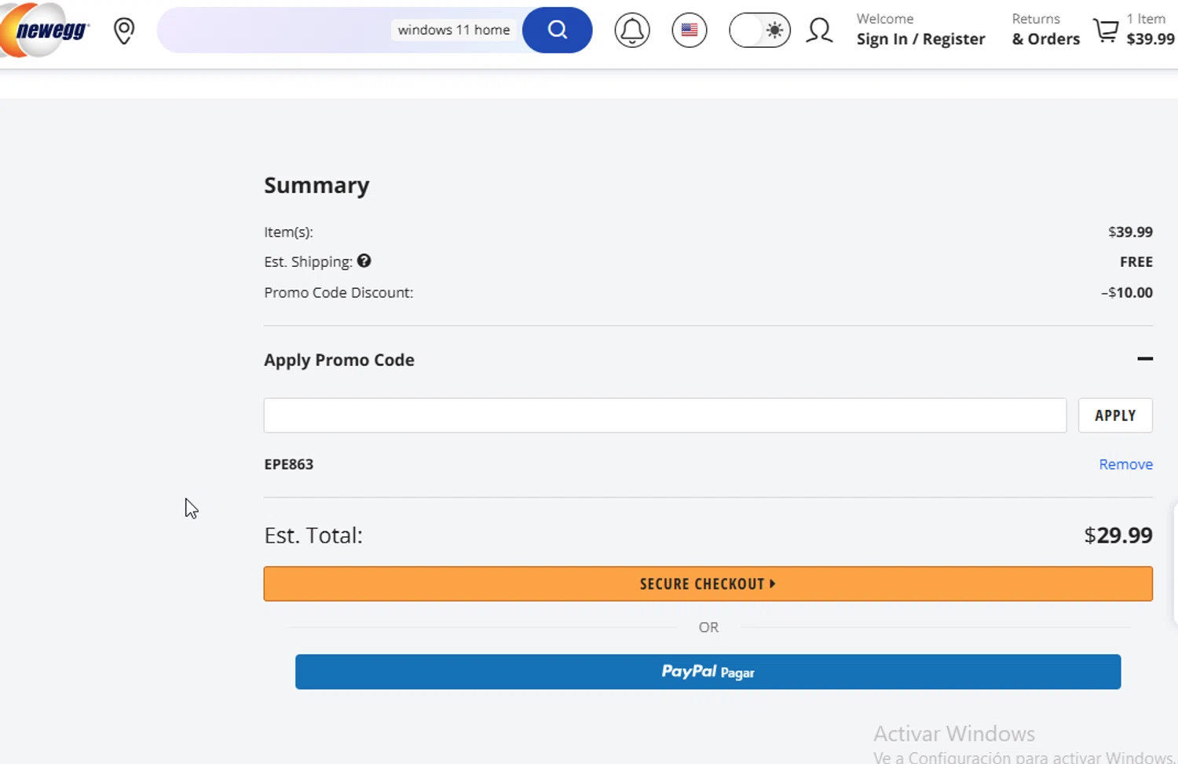Open Sign In / Register
Screen dimensions: 1178x764
920,38
